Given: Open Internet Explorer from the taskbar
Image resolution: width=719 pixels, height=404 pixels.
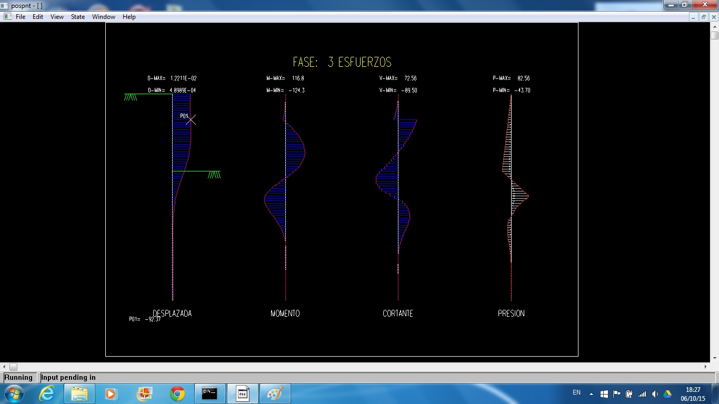Looking at the screenshot, I should [47, 393].
